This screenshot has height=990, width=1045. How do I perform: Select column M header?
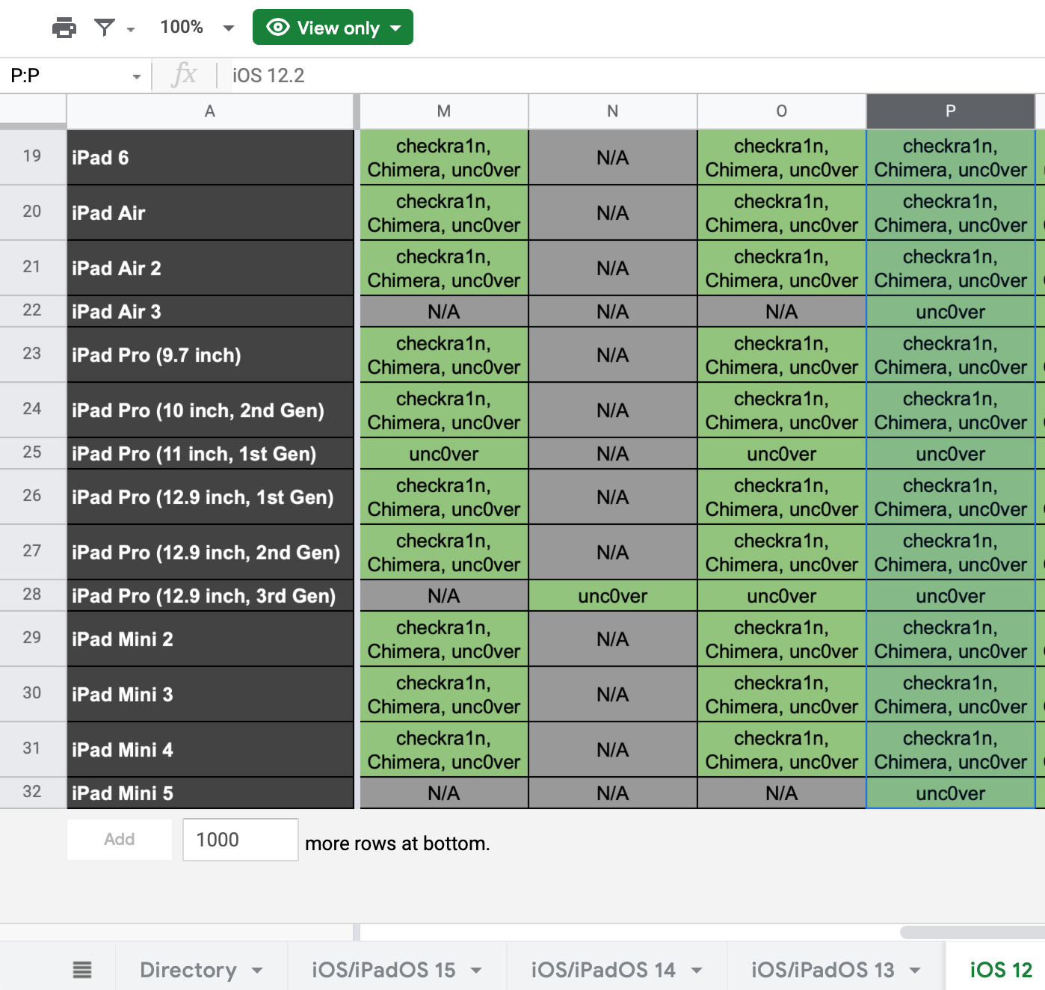point(444,111)
